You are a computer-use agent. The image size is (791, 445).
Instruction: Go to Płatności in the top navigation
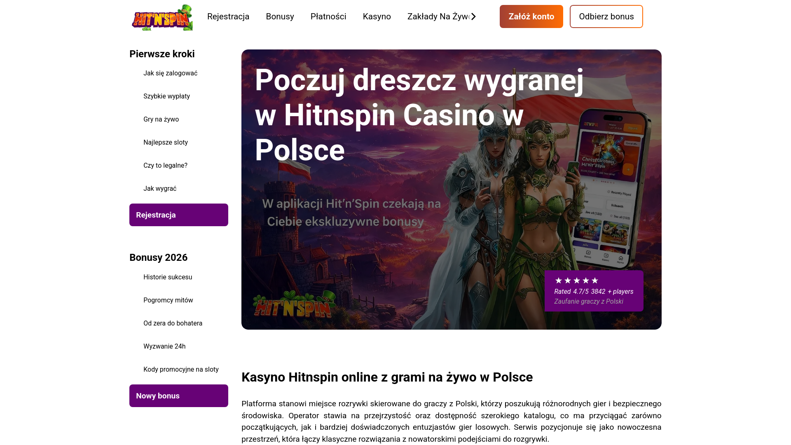(328, 16)
